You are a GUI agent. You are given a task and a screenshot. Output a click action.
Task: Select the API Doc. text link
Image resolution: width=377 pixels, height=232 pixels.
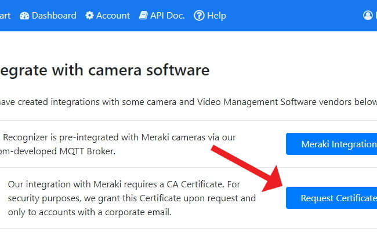coord(168,16)
